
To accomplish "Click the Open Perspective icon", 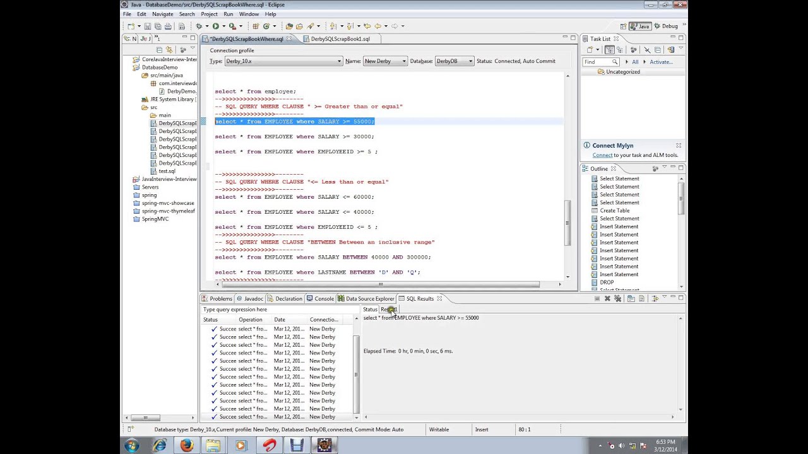I will 624,26.
